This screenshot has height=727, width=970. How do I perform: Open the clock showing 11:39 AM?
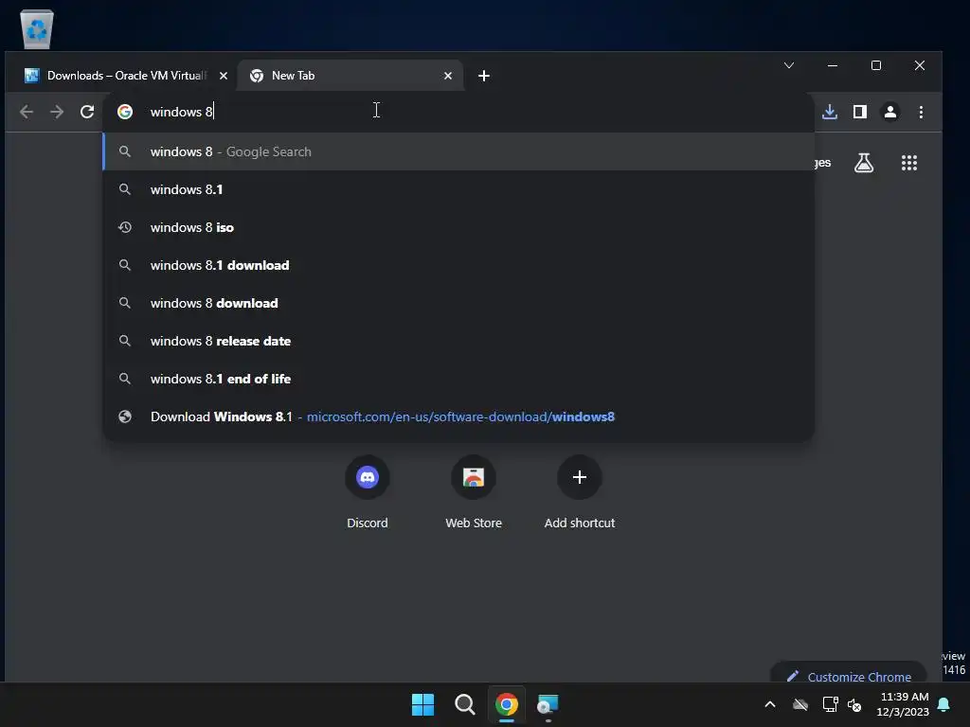(x=903, y=704)
